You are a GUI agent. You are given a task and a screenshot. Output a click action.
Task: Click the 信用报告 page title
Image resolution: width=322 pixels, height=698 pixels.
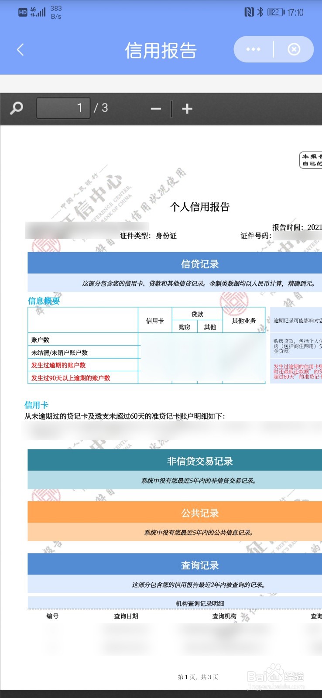(x=161, y=50)
